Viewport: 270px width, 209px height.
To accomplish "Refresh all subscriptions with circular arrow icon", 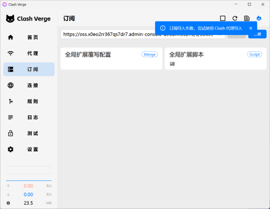I will (235, 18).
